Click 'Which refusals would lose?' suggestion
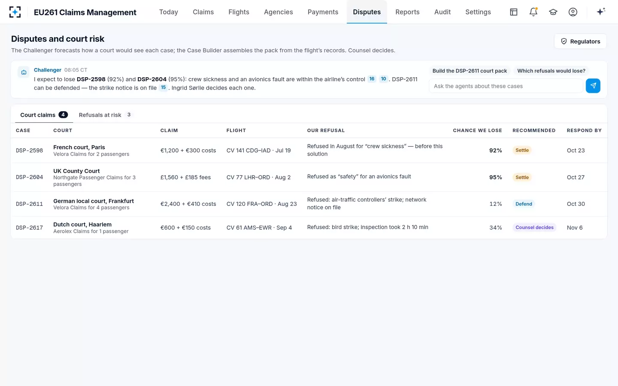This screenshot has height=386, width=618. [x=551, y=71]
